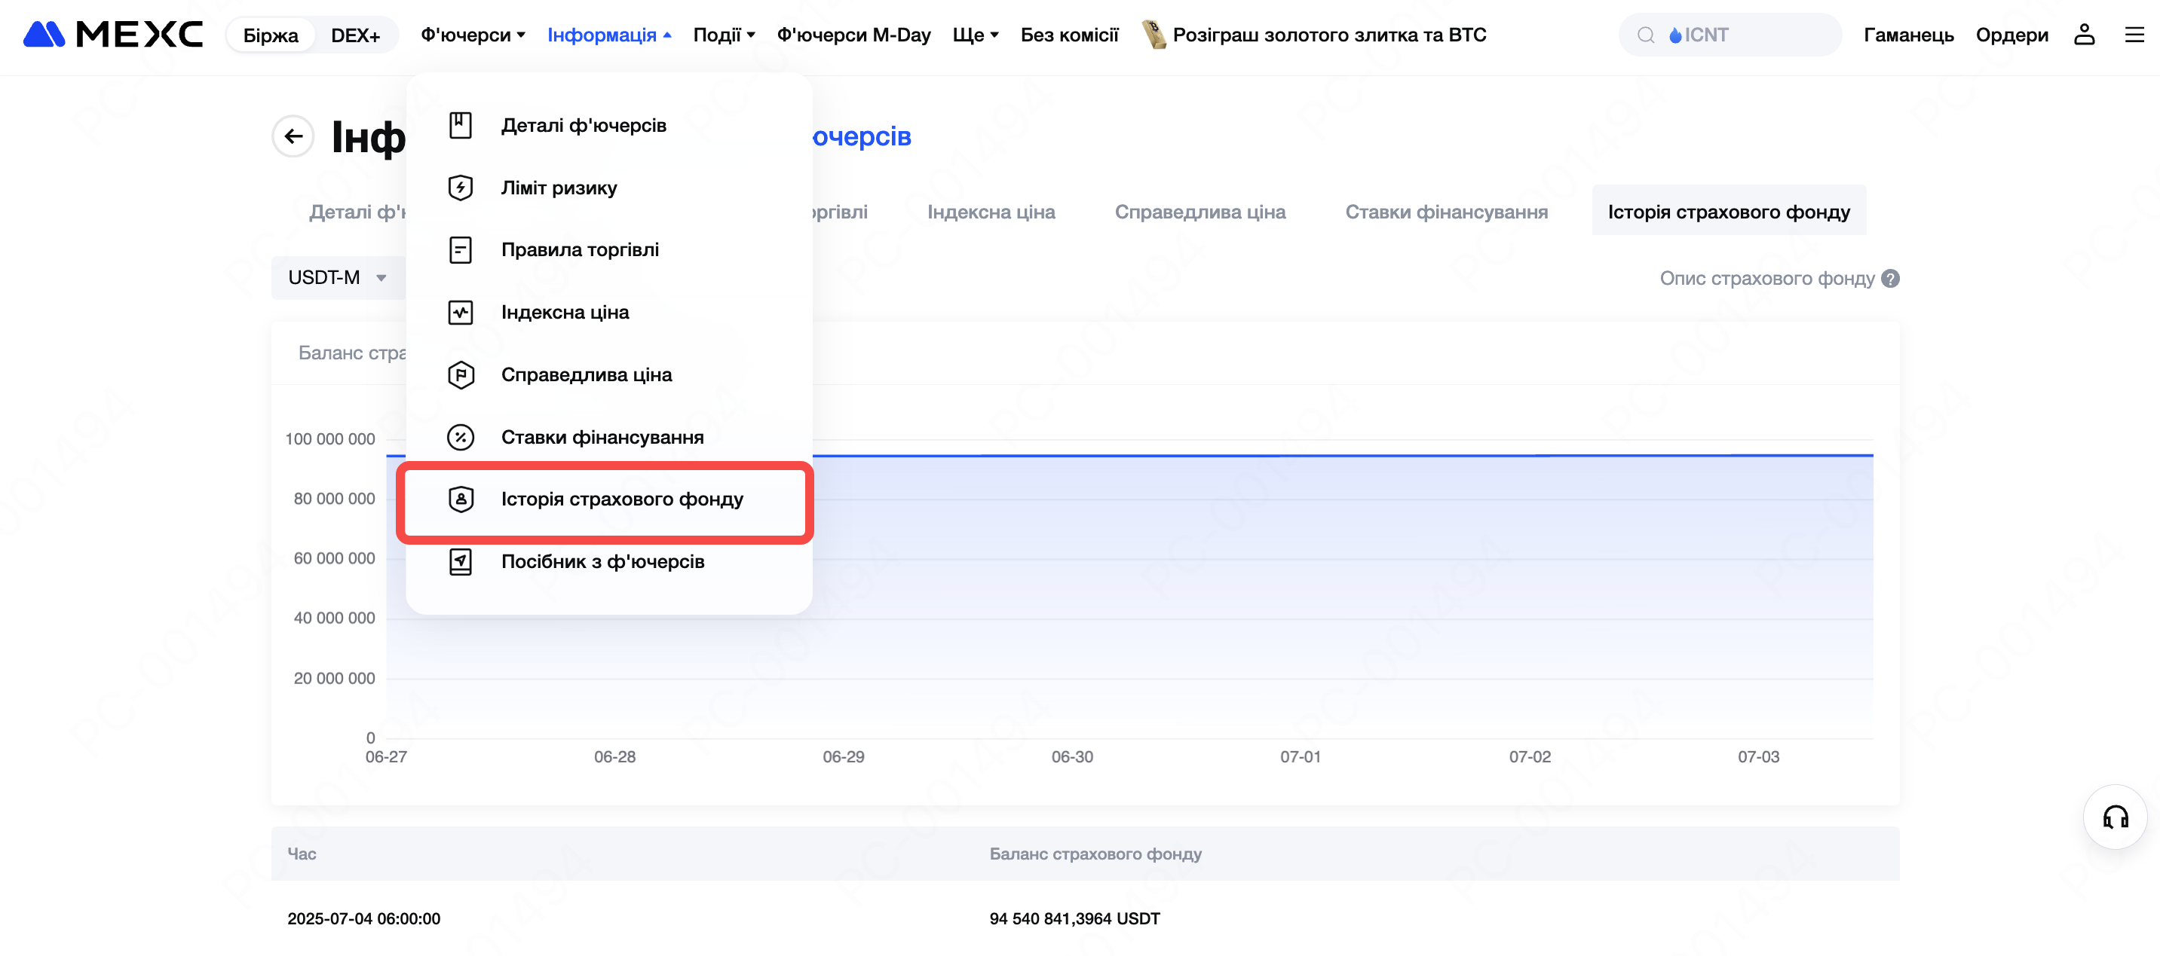Viewport: 2160px width, 956px height.
Task: Click the insurance fund description help icon
Action: tap(1890, 278)
